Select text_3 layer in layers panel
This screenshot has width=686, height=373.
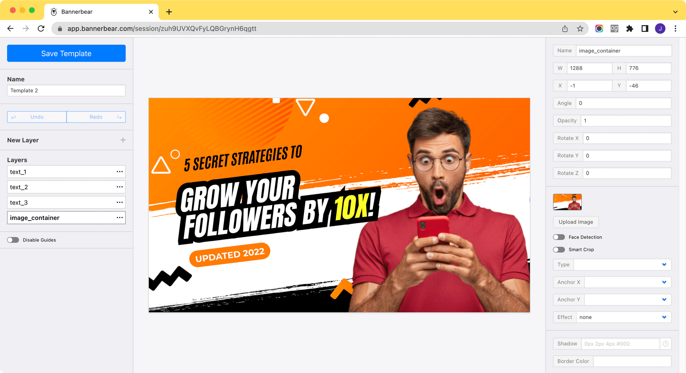click(66, 202)
